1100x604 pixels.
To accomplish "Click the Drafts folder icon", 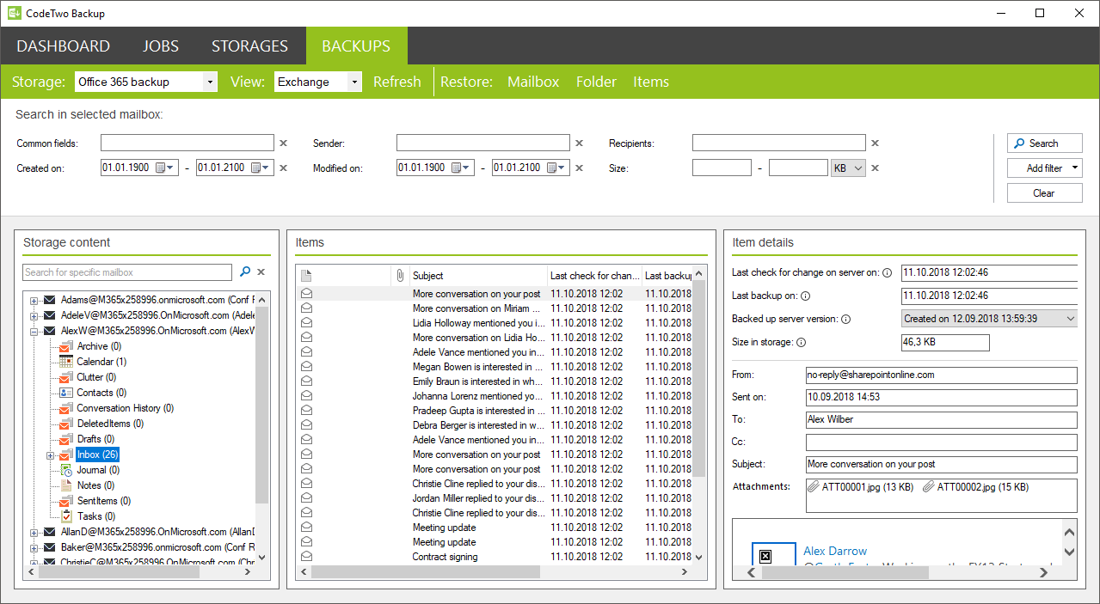I will point(65,439).
